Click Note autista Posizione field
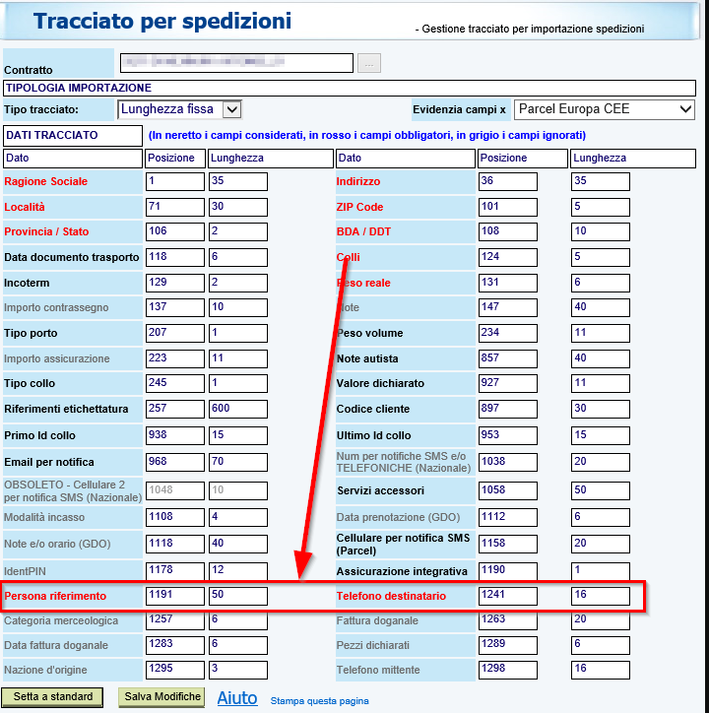 (x=507, y=358)
